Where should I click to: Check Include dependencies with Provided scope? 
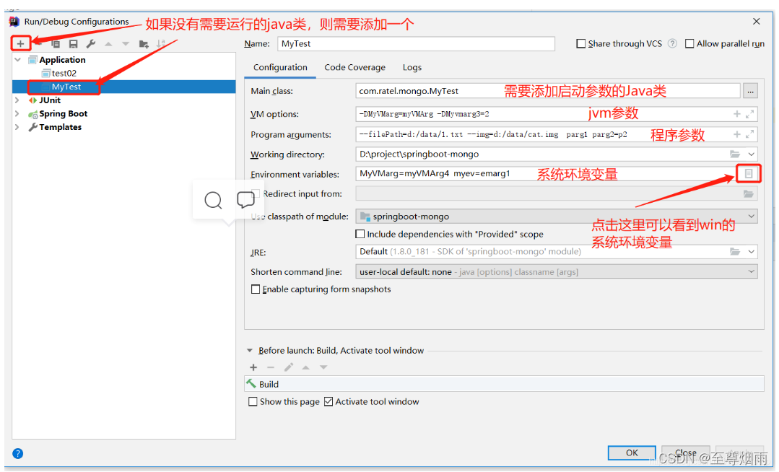tap(359, 232)
